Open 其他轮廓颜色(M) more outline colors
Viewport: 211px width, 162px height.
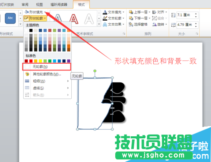(47, 74)
